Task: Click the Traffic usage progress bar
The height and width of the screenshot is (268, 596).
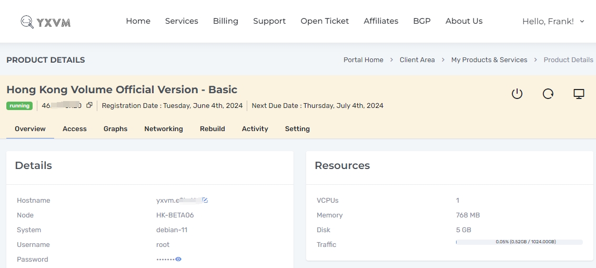Action: pos(519,242)
